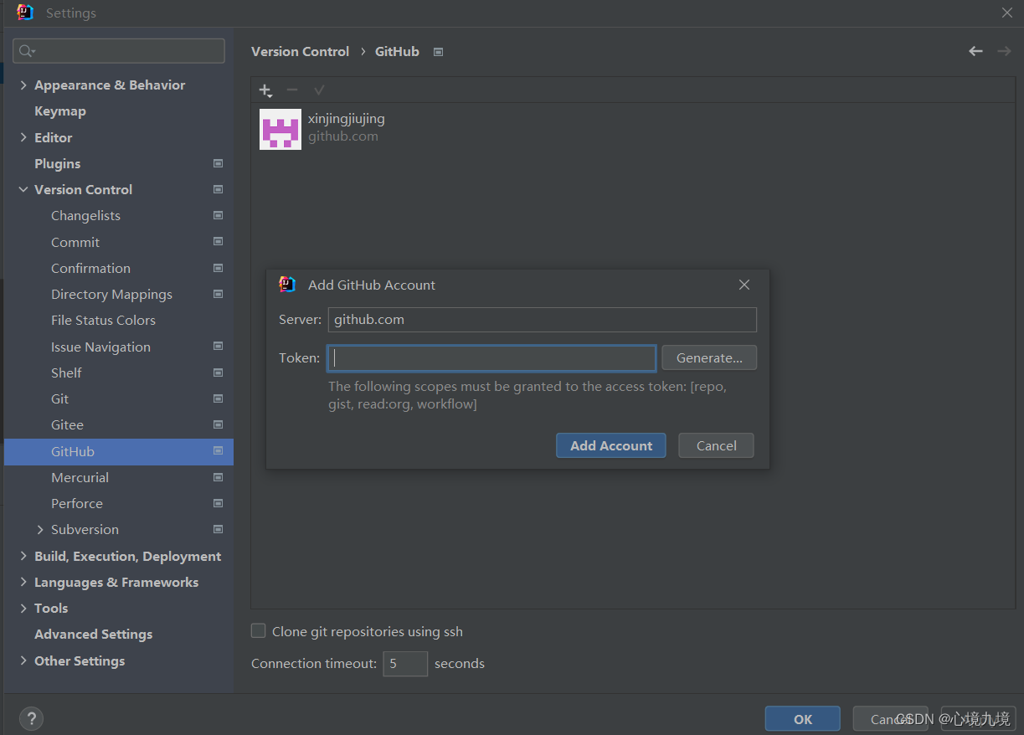Click the forward navigation arrow

[x=1003, y=51]
